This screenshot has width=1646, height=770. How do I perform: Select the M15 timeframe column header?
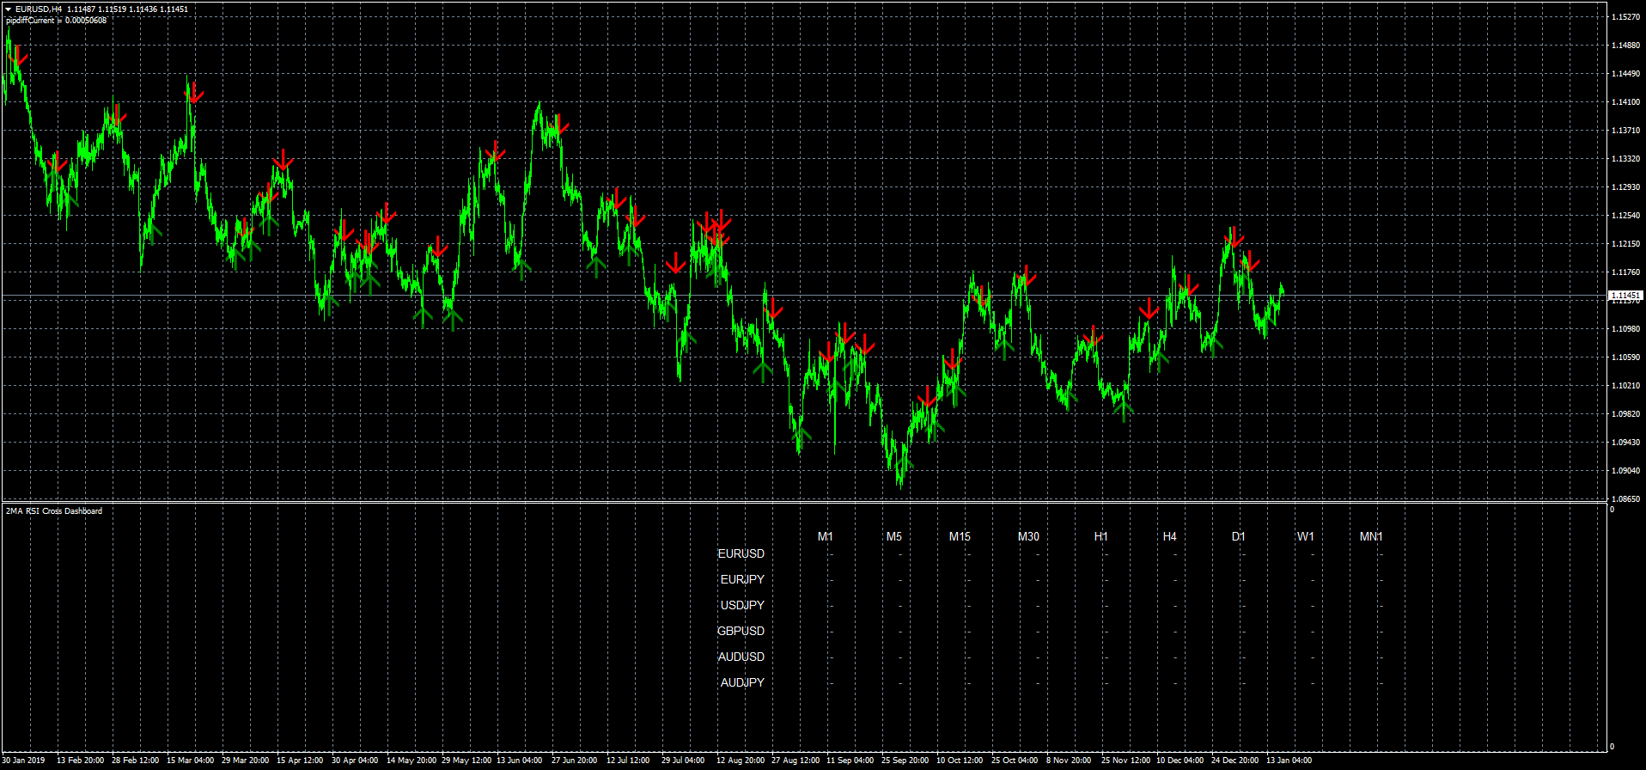960,536
